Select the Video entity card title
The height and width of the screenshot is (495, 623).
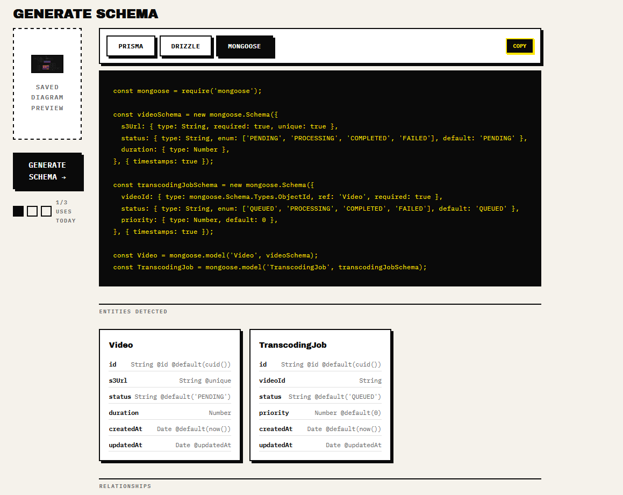pos(121,345)
